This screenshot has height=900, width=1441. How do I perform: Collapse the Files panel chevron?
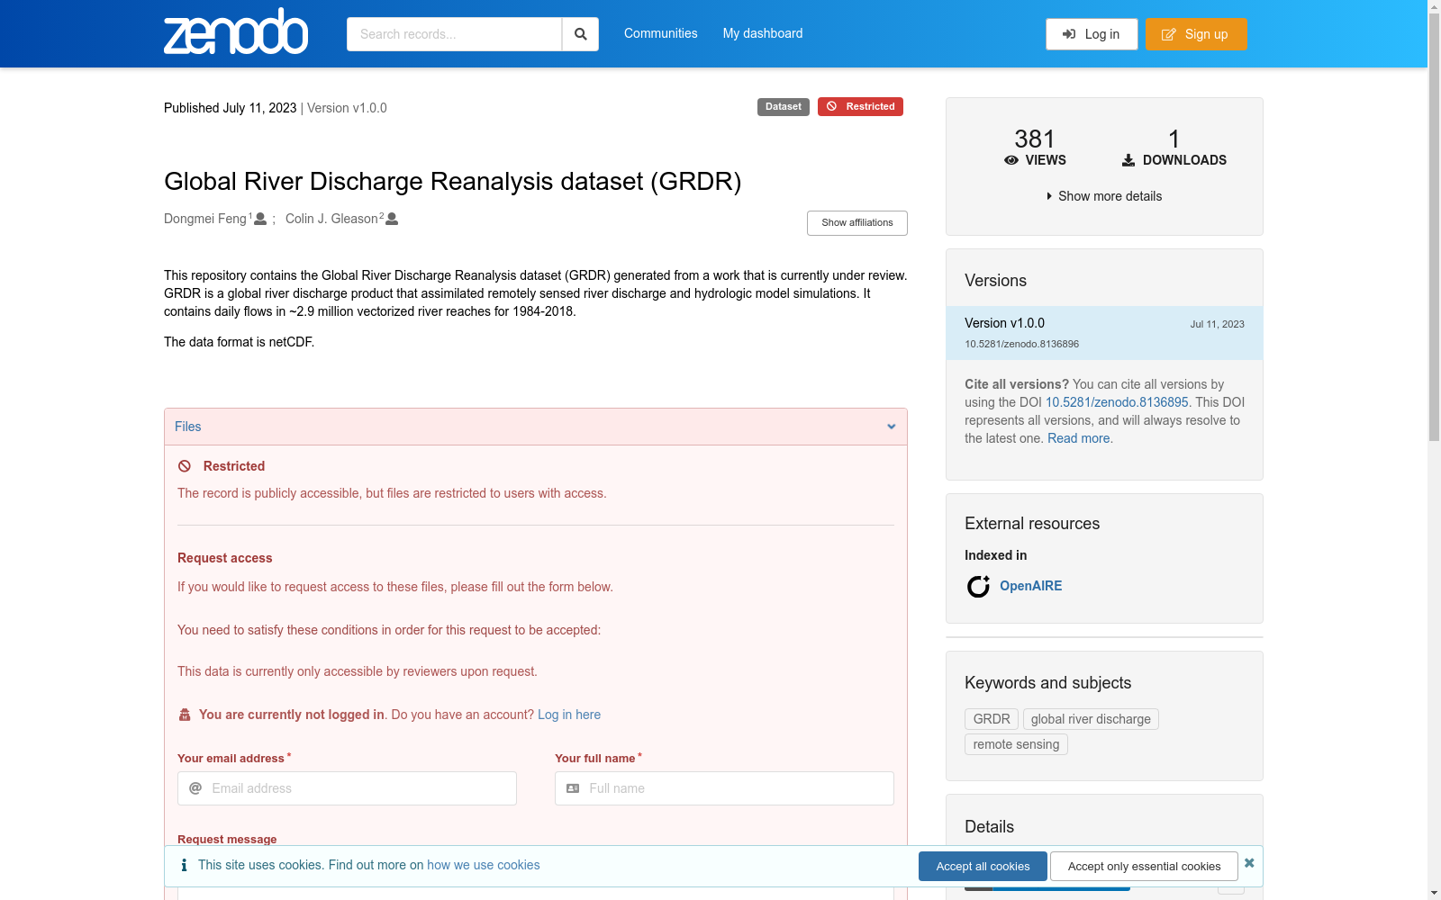coord(891,427)
